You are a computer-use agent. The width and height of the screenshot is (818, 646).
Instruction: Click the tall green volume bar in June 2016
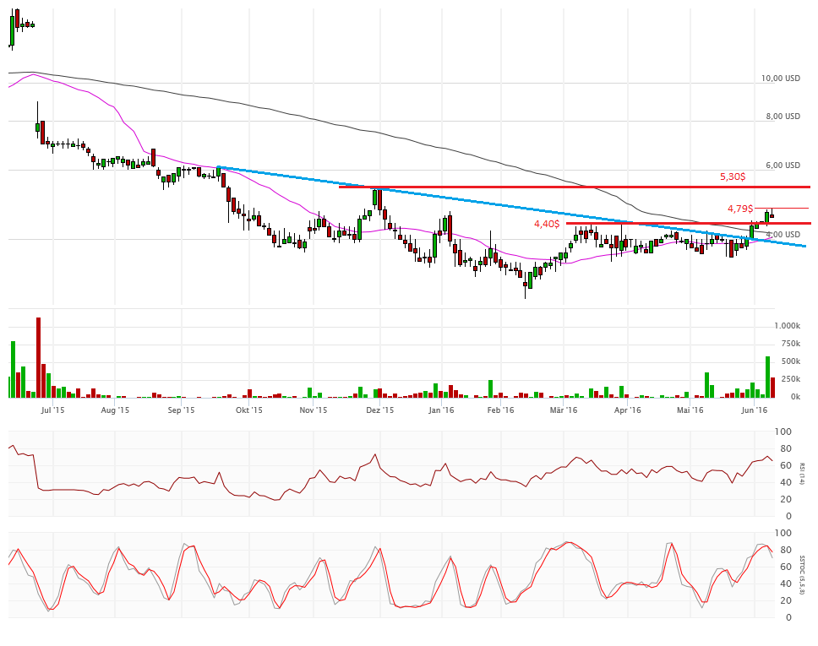coord(767,377)
